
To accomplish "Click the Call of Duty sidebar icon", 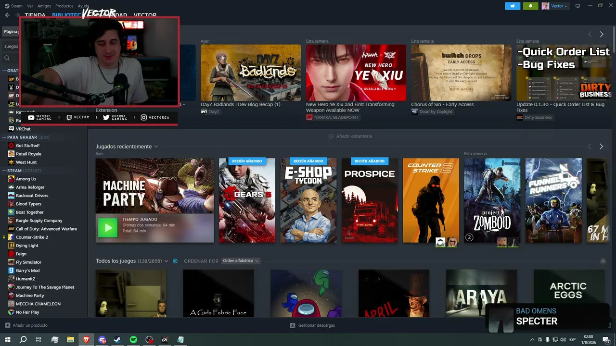I will click(12, 229).
